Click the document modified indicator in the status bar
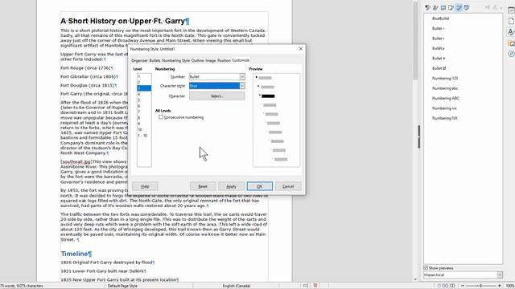515x289 pixels. tap(315, 286)
